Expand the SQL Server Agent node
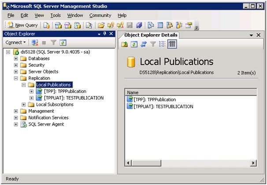This screenshot has height=185, width=267. click(16, 124)
